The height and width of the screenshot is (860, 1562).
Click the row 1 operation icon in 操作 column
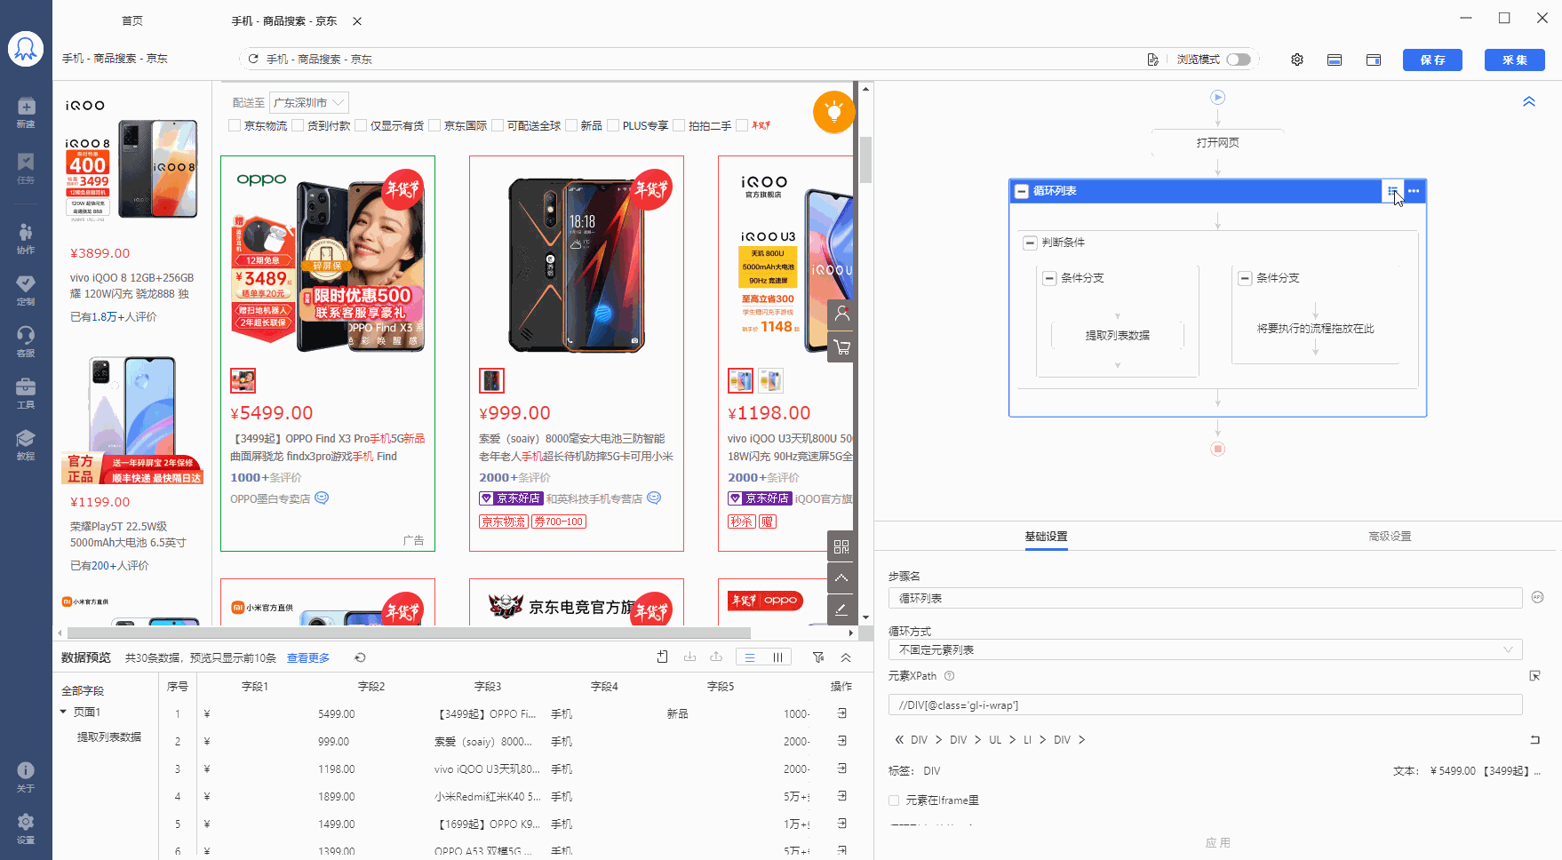841,713
